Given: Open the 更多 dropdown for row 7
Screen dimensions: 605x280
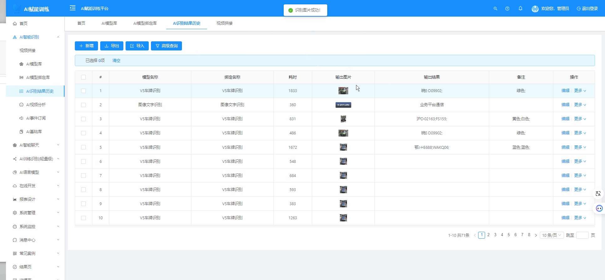Looking at the screenshot, I should (580, 175).
